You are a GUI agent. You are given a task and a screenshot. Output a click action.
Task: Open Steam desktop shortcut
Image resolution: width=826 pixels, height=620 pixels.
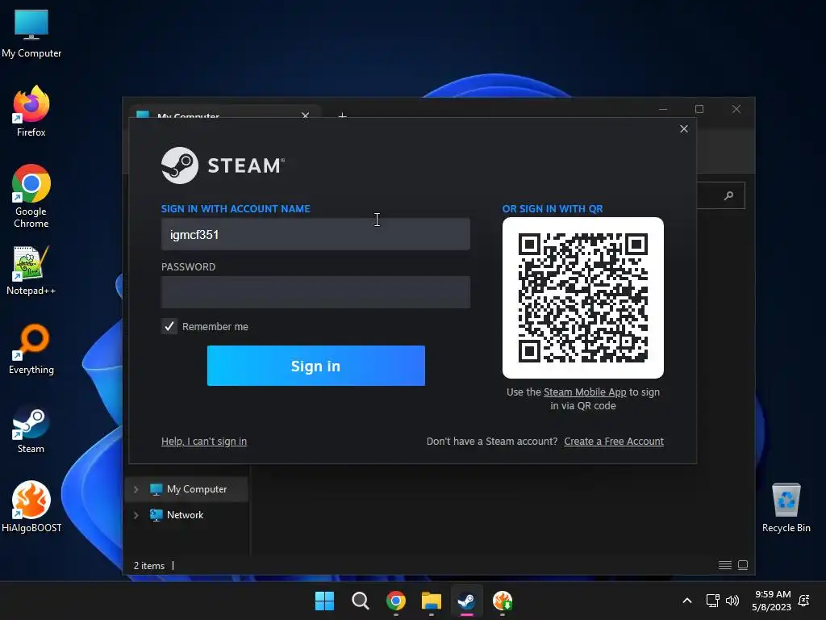click(31, 429)
